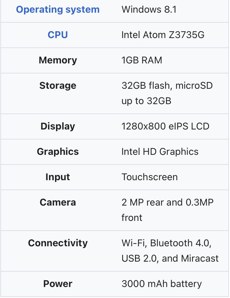Open the Operating system link

(x=58, y=9)
